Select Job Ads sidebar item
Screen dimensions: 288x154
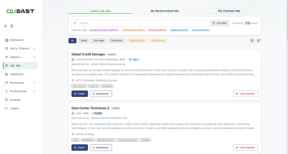[20, 66]
